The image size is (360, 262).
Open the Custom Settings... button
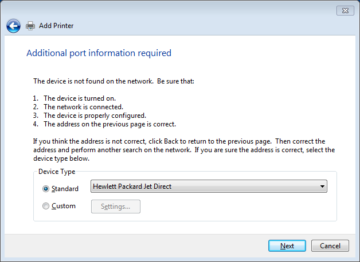[x=116, y=207]
